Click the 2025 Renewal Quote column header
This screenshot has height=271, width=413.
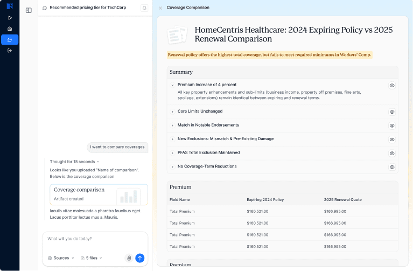[342, 200]
